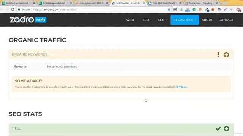The image size is (243, 136).
Task: Collapse the Organic Keywords panel up arrow
Action: 226,55
